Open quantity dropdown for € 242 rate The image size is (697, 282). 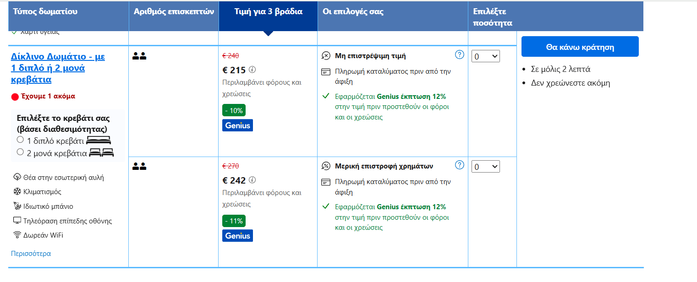(x=485, y=167)
